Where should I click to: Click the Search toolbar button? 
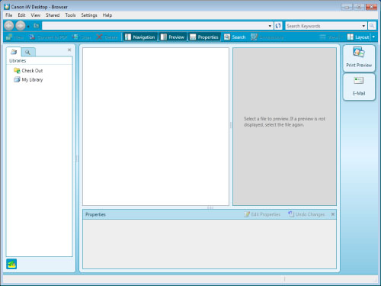[235, 37]
